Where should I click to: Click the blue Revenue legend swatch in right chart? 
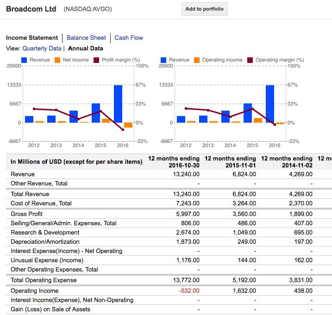(x=163, y=60)
